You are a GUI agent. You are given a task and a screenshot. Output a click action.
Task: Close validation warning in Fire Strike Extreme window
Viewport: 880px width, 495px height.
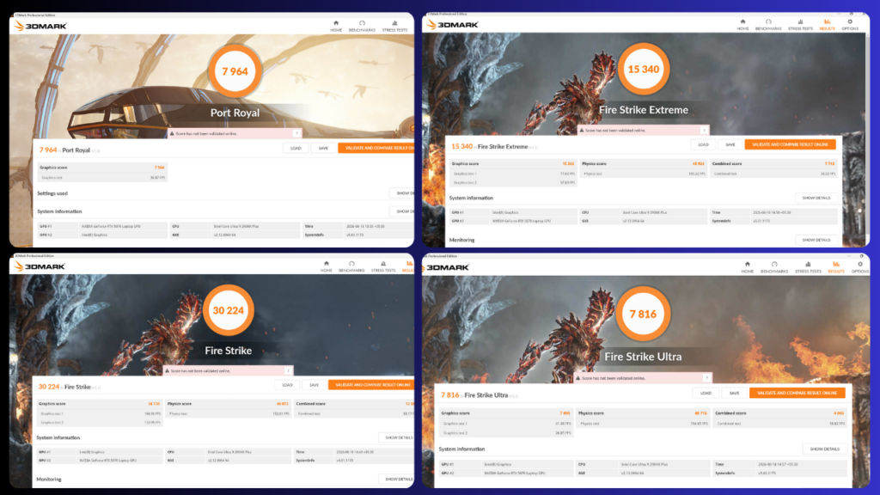pyautogui.click(x=705, y=131)
